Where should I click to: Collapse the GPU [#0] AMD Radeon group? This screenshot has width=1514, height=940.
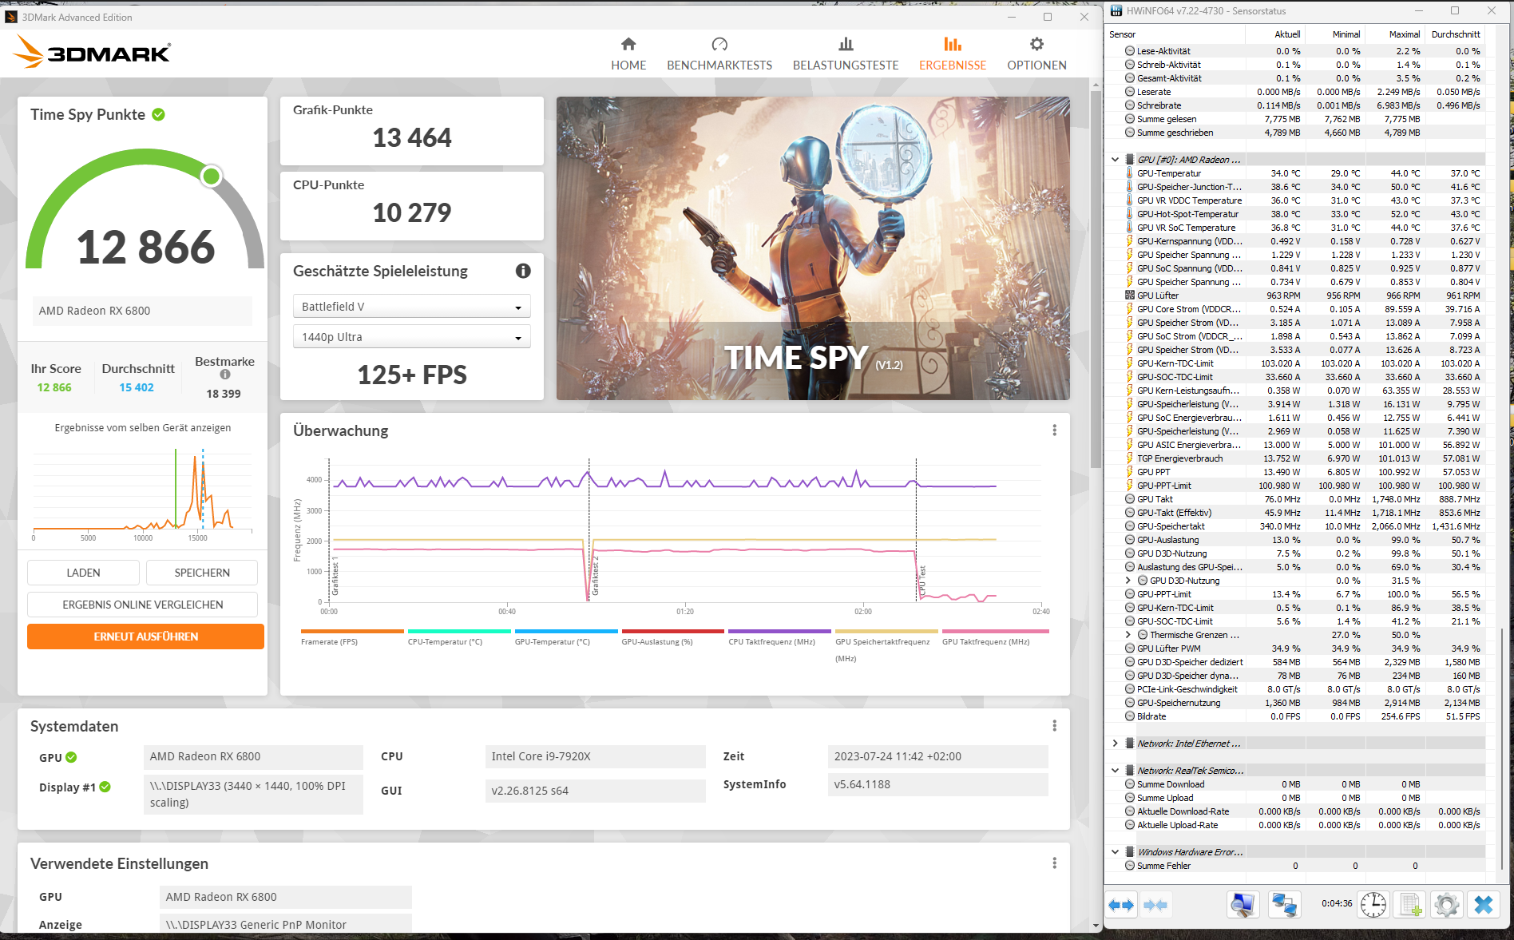[1115, 160]
